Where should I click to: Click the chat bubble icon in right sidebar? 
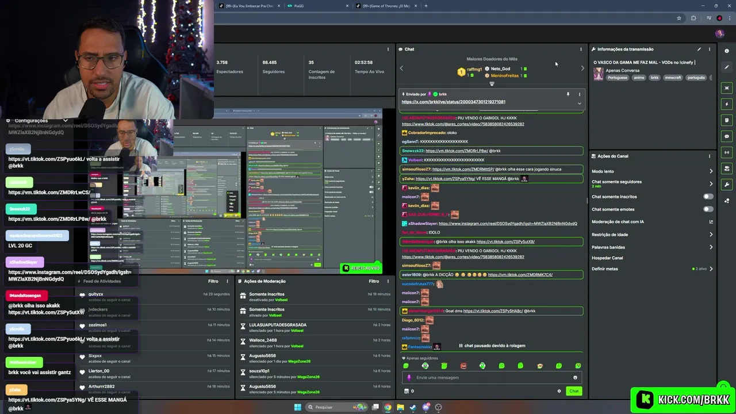pos(727,136)
